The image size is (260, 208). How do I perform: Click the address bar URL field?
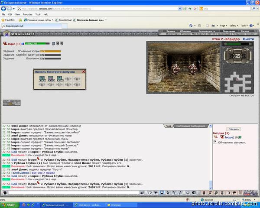pos(97,9)
